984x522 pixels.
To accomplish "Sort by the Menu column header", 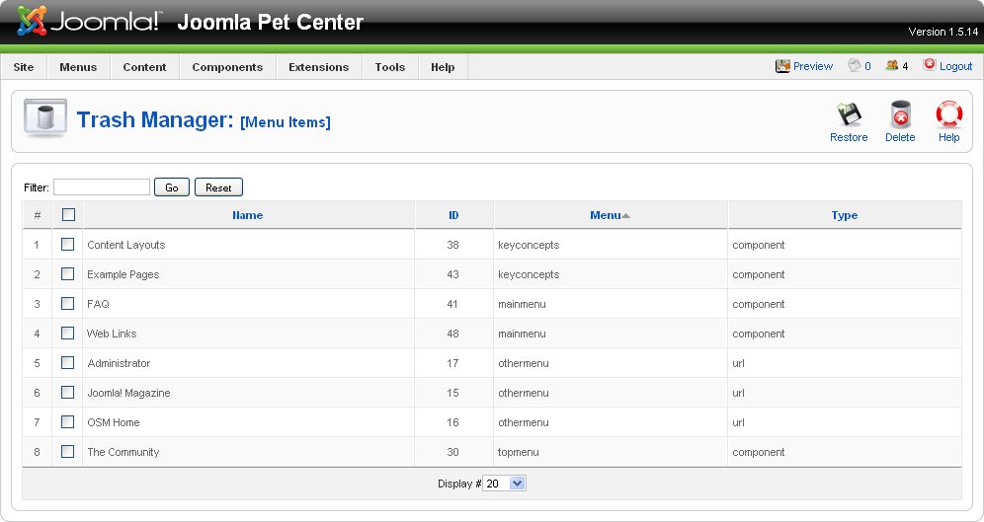I will (x=606, y=215).
